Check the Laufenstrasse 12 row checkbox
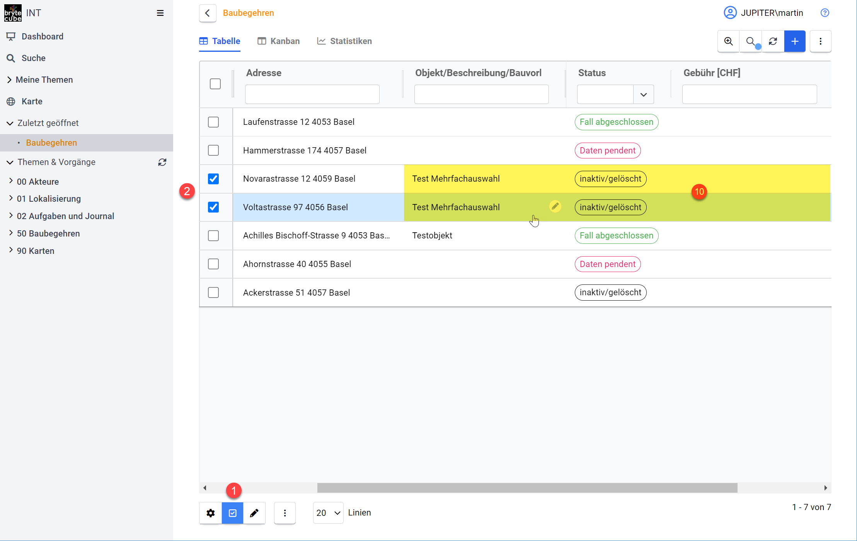The image size is (857, 541). [213, 122]
